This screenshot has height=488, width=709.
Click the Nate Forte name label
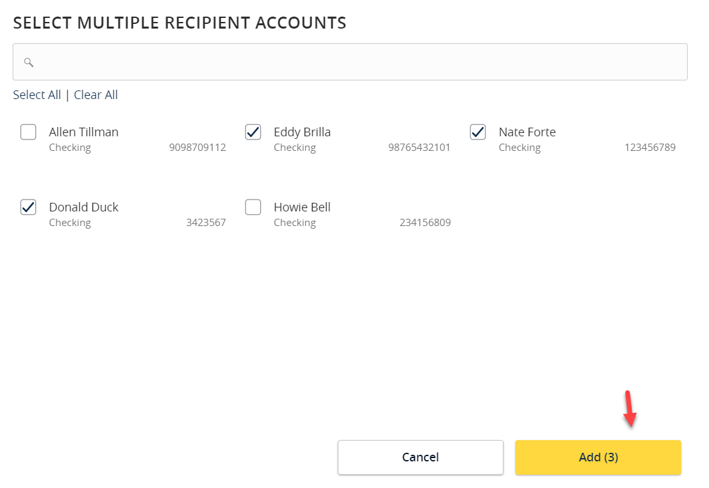(x=527, y=132)
